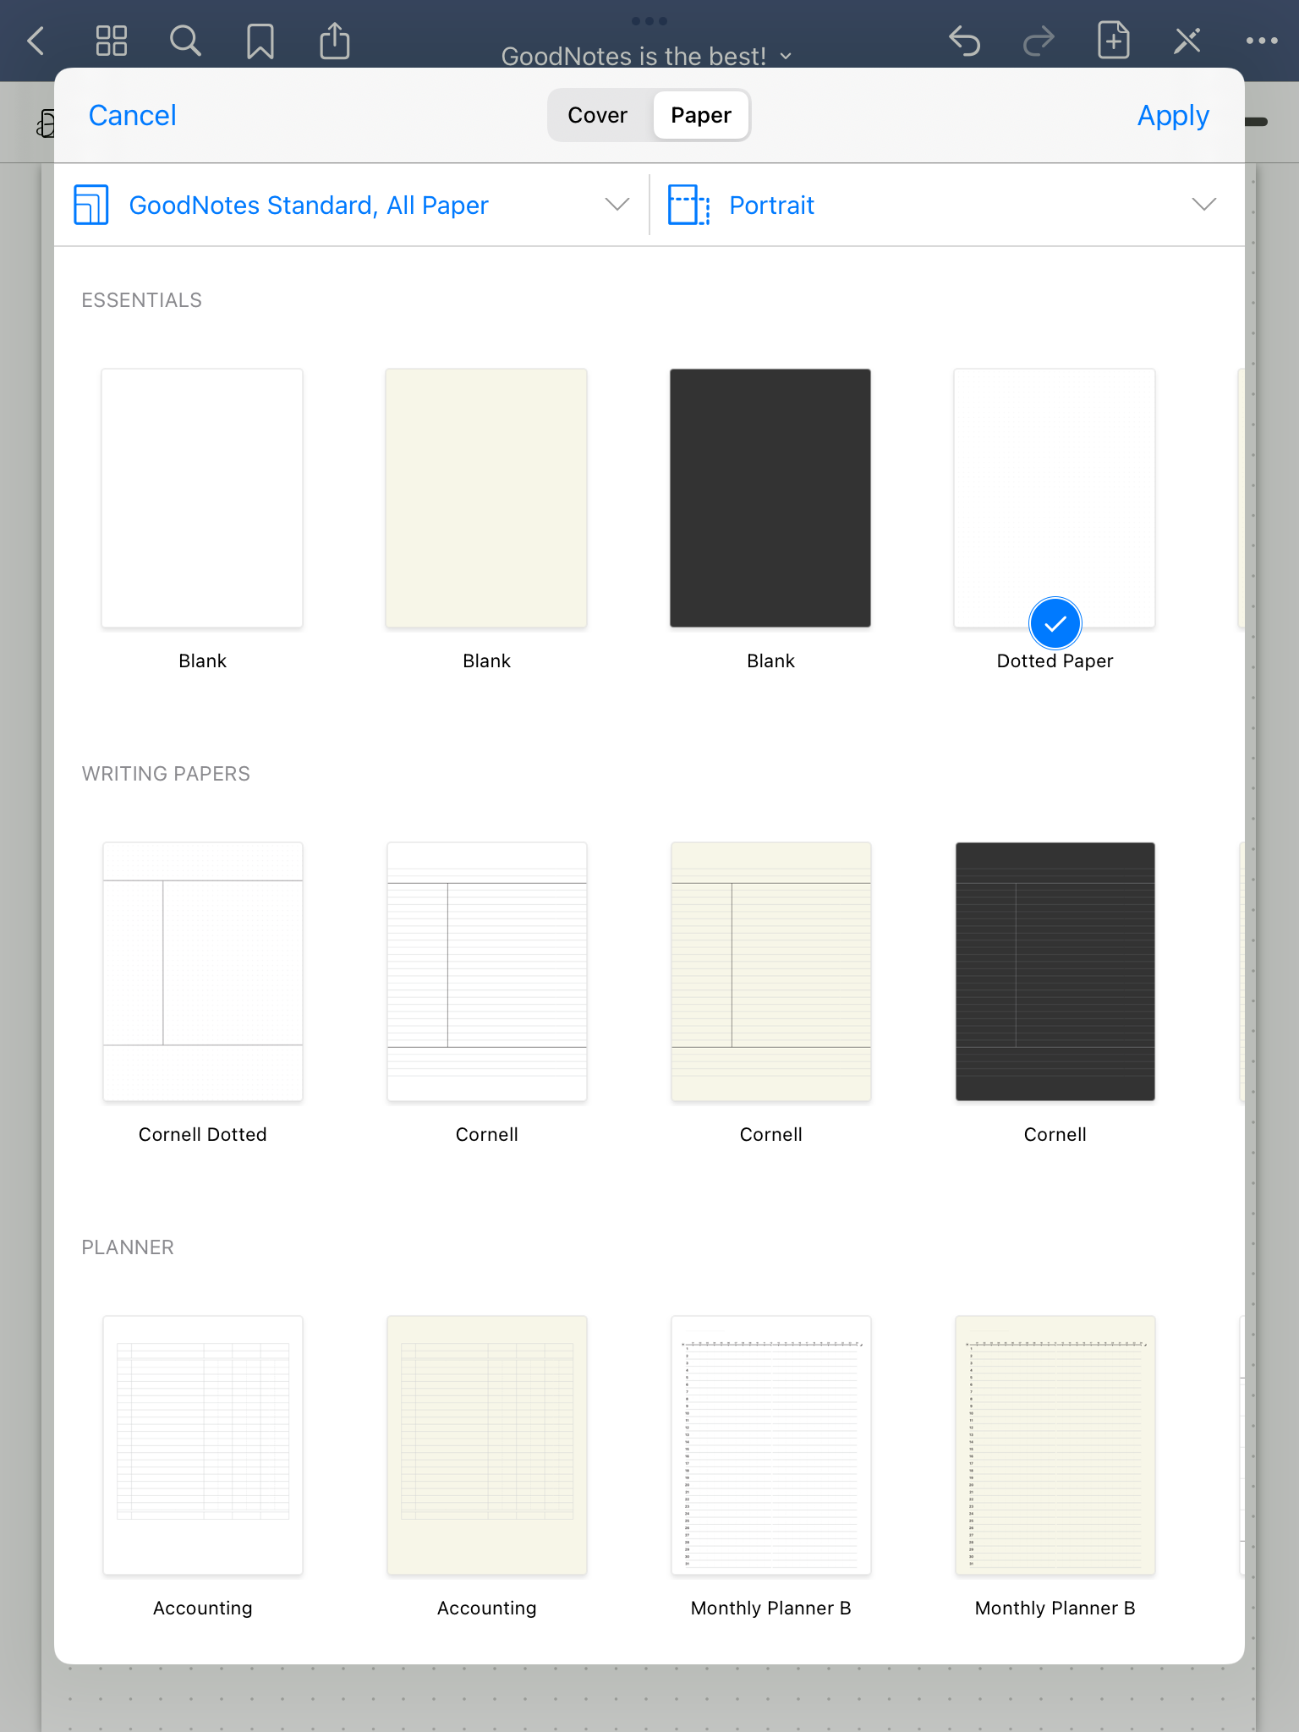Click the PLANNER section heading
This screenshot has height=1732, width=1299.
pos(128,1247)
